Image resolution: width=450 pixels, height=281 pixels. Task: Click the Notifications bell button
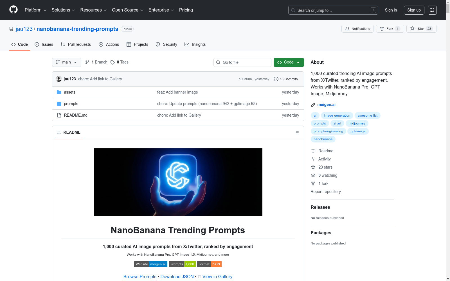pos(357,29)
